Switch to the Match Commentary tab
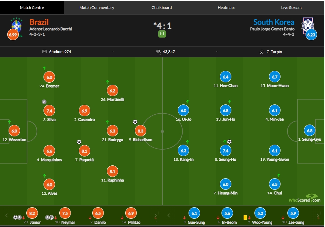Viewport: 325px width, 227px height. (97, 8)
